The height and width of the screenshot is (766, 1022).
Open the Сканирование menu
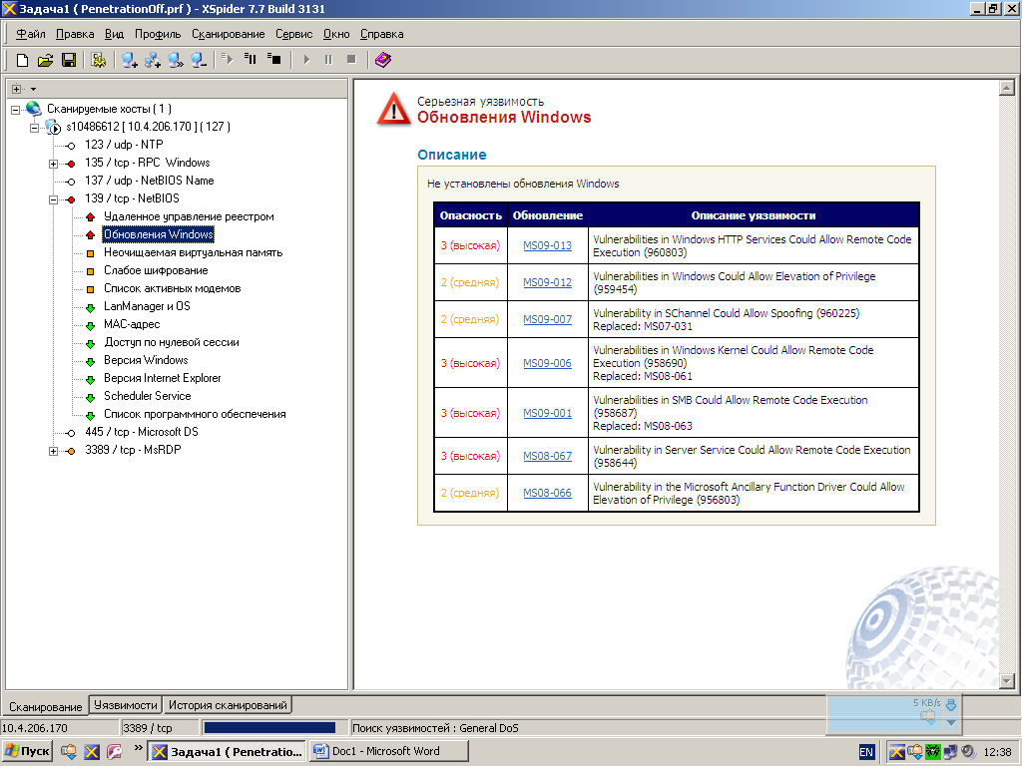pyautogui.click(x=228, y=34)
